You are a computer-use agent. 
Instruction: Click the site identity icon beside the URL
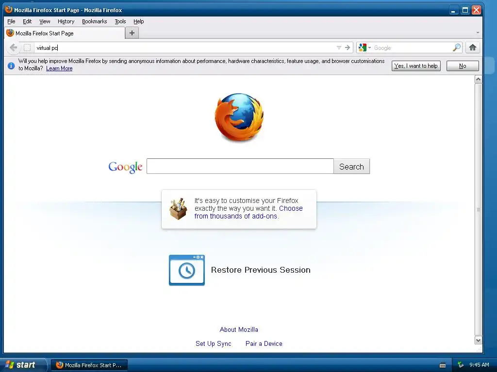coord(27,48)
